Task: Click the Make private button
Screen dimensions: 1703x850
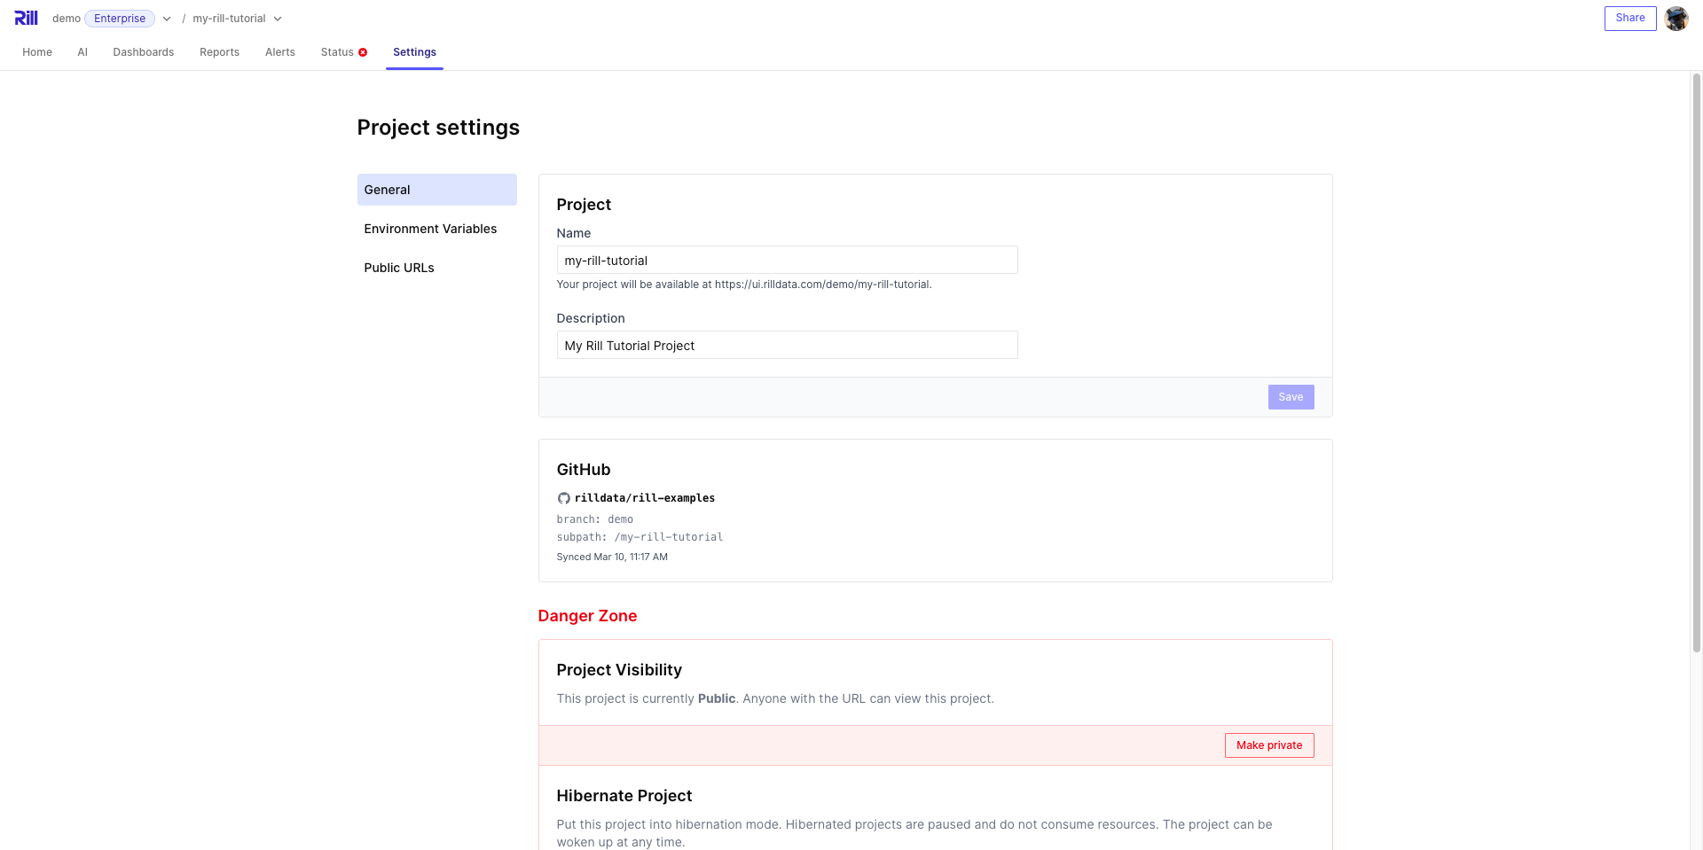Action: click(x=1269, y=745)
